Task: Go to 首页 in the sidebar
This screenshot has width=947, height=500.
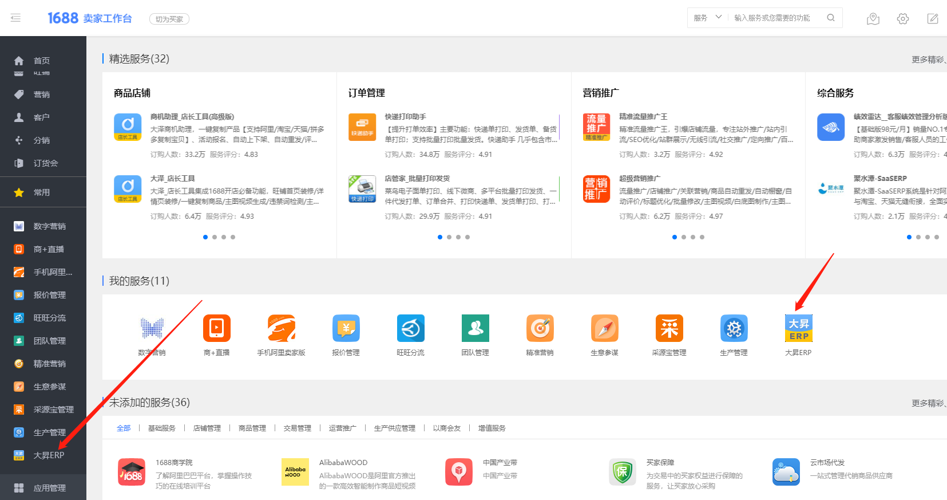Action: [x=43, y=61]
